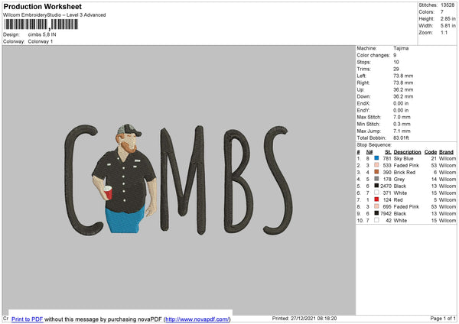Click the Width value '5.81 in'

click(448, 26)
